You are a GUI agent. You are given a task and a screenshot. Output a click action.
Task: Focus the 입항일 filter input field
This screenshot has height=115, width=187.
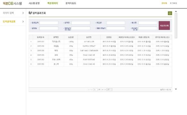49,28
